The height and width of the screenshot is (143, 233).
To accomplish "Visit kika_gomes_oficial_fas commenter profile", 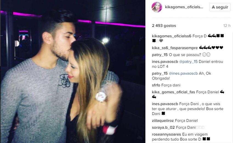I will [x=174, y=92].
